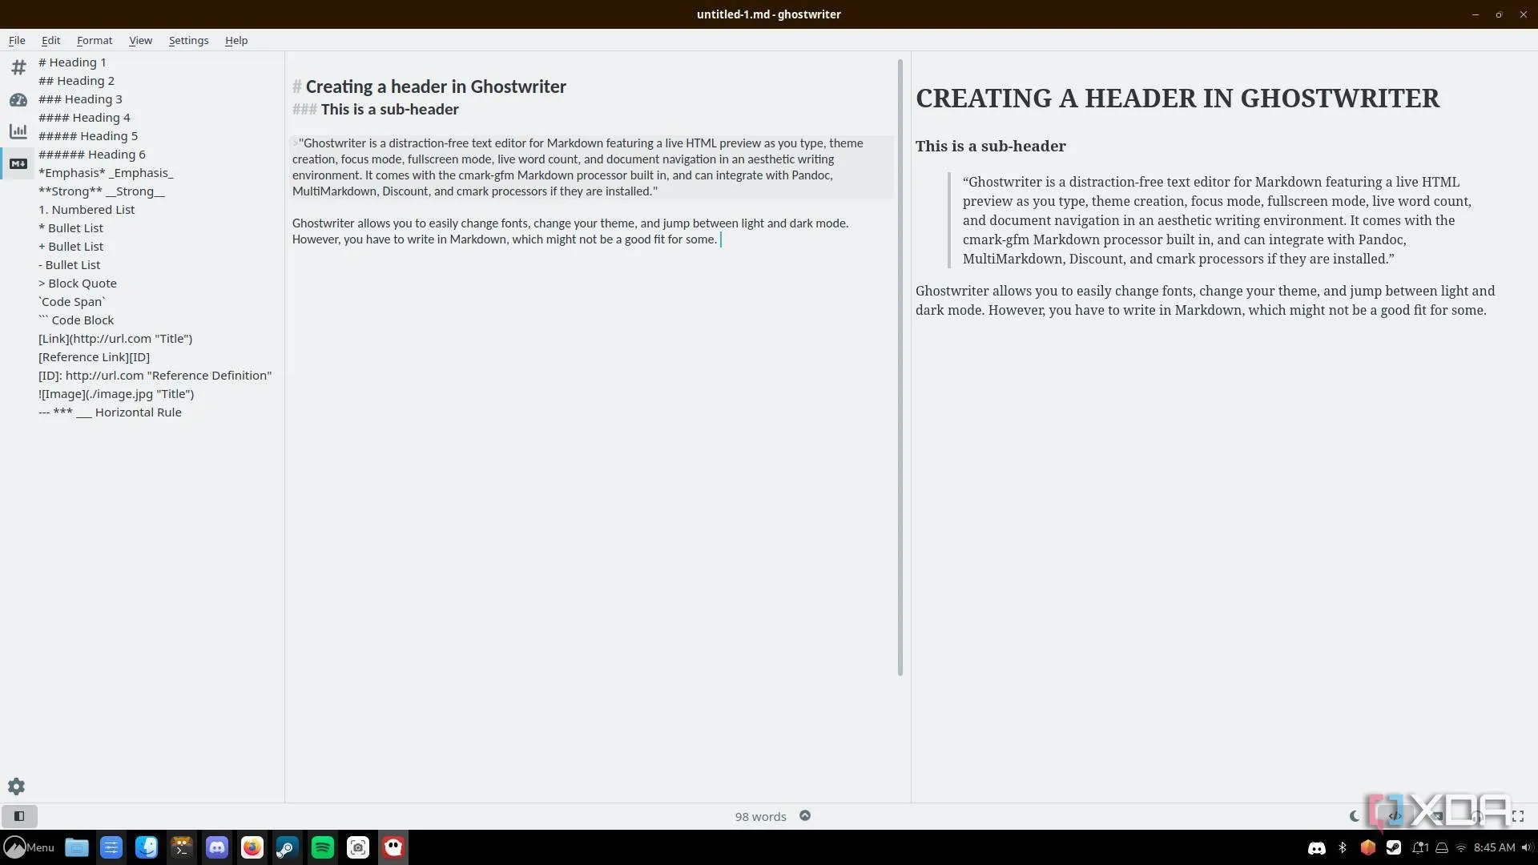View session statistics with the gauge icon
The height and width of the screenshot is (865, 1538).
click(x=18, y=101)
